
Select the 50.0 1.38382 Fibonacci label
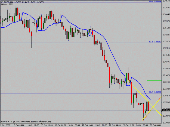(155, 1)
